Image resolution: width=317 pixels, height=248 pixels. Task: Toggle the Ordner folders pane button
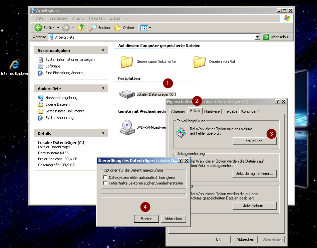point(124,28)
